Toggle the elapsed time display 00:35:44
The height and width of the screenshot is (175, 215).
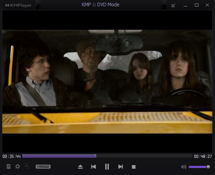[x=11, y=157]
